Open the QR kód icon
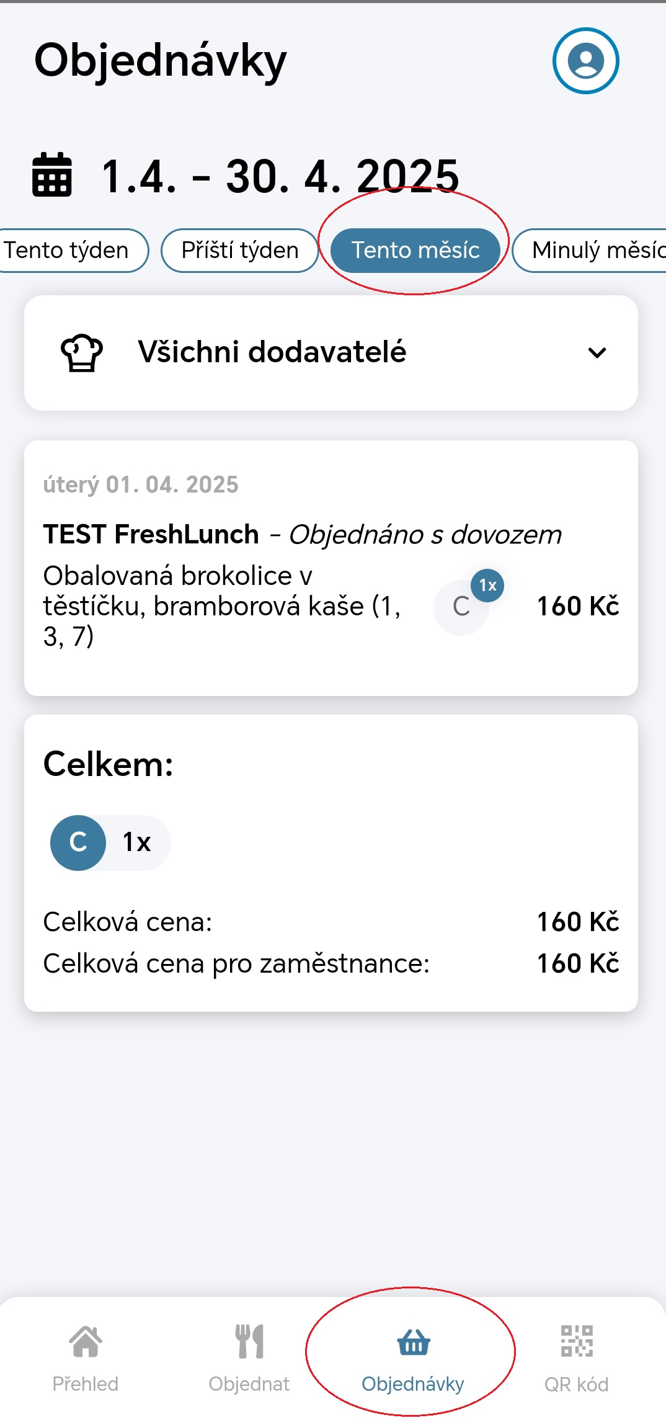The image size is (666, 1423). (577, 1341)
